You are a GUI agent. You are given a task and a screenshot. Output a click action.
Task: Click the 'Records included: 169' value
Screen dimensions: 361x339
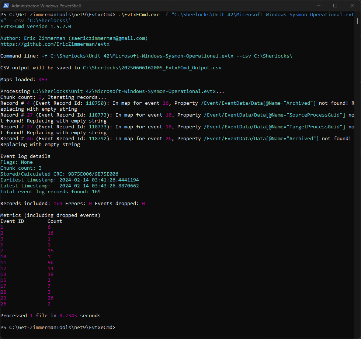coord(58,203)
